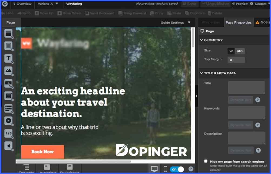Click the Preview button
The height and width of the screenshot is (174, 271).
click(x=240, y=4)
